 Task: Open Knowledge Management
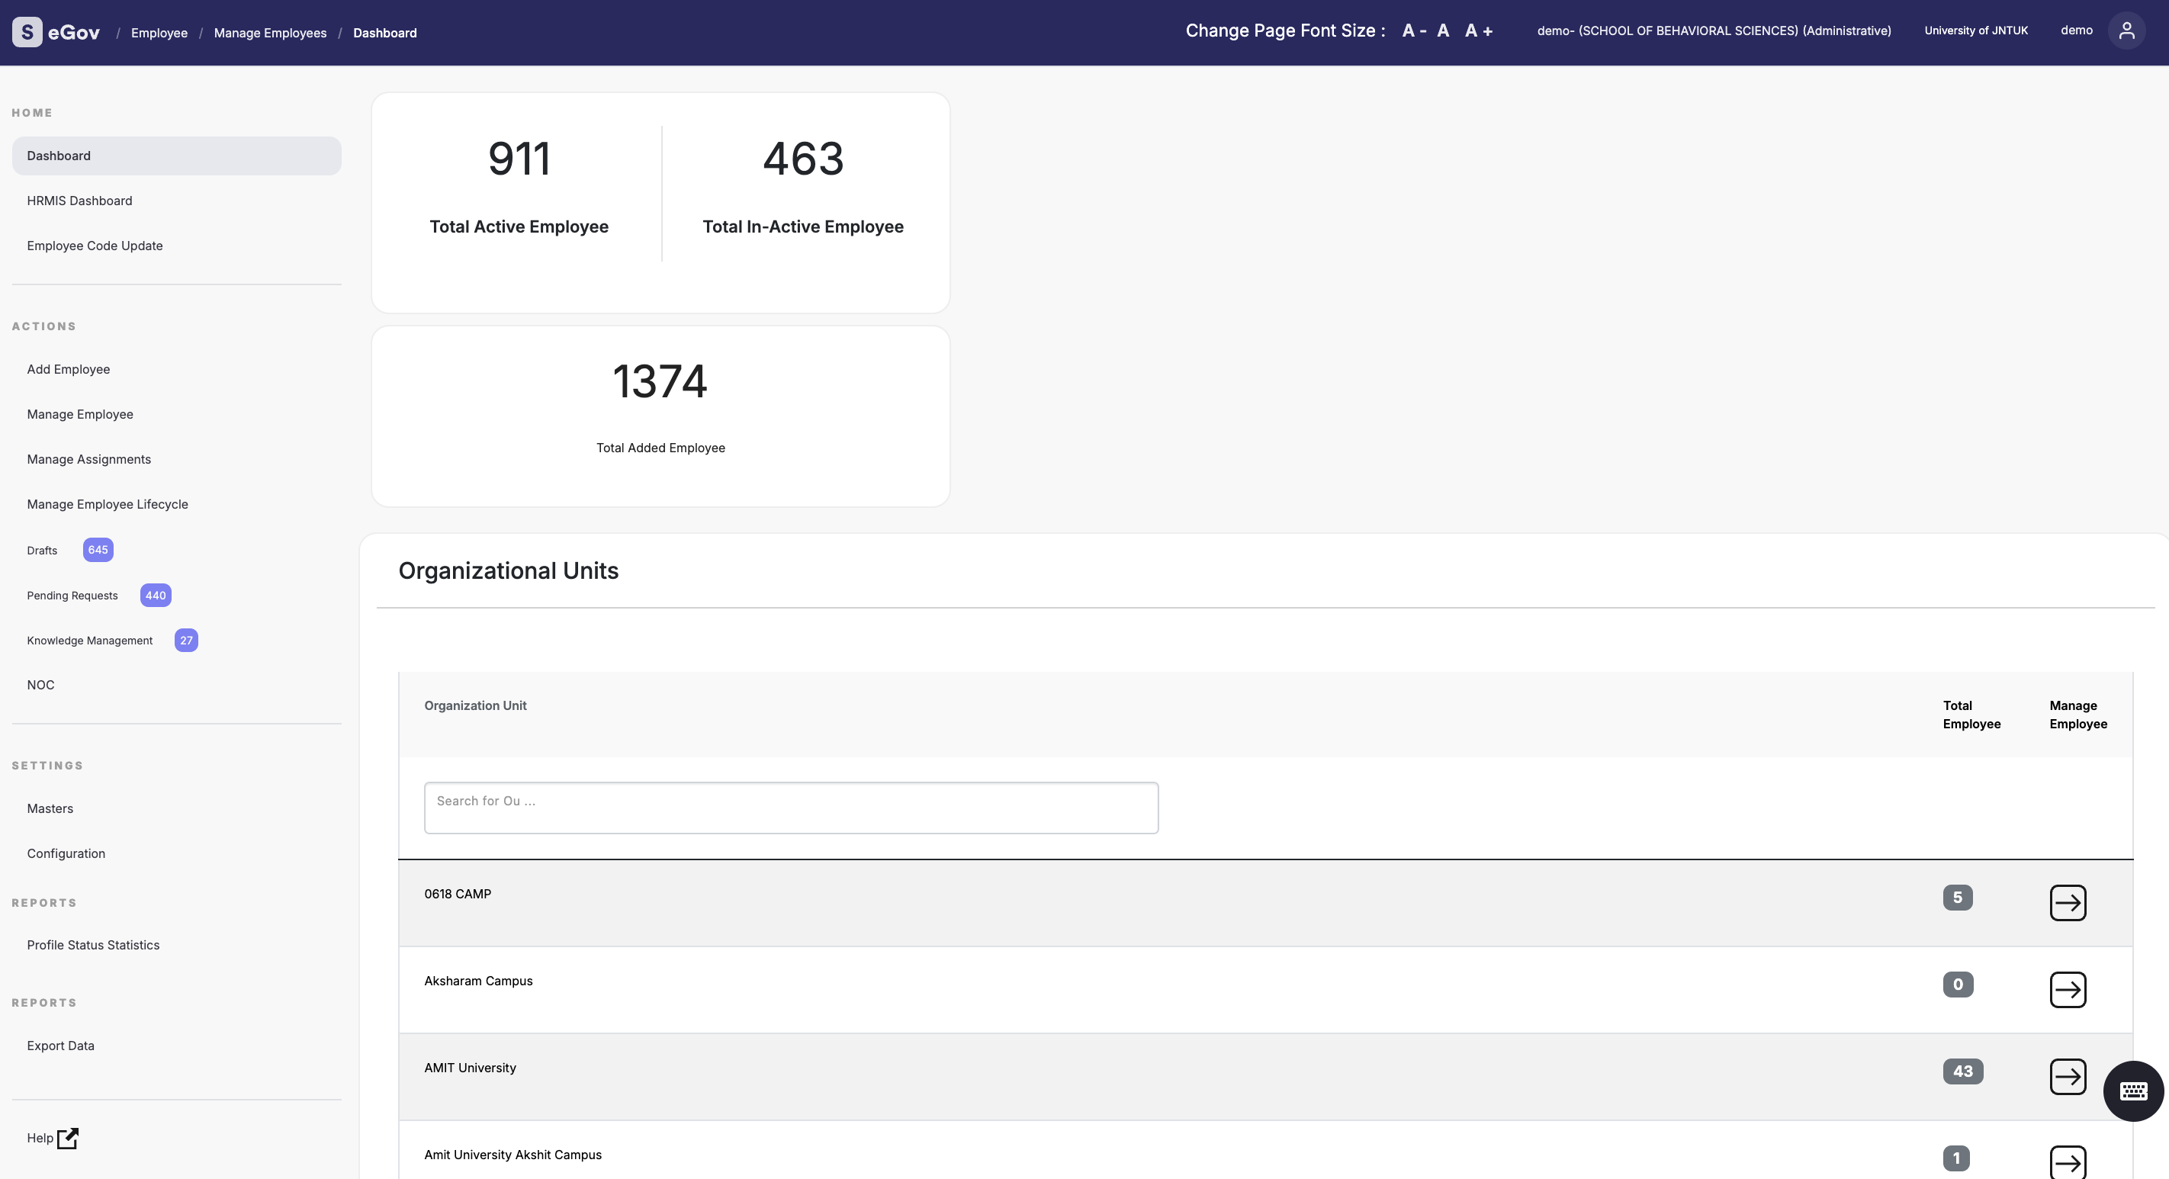tap(90, 641)
